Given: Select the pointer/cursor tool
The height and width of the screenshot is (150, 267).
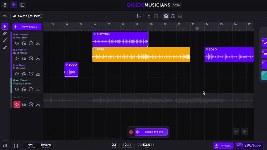Looking at the screenshot, I should click(x=5, y=26).
